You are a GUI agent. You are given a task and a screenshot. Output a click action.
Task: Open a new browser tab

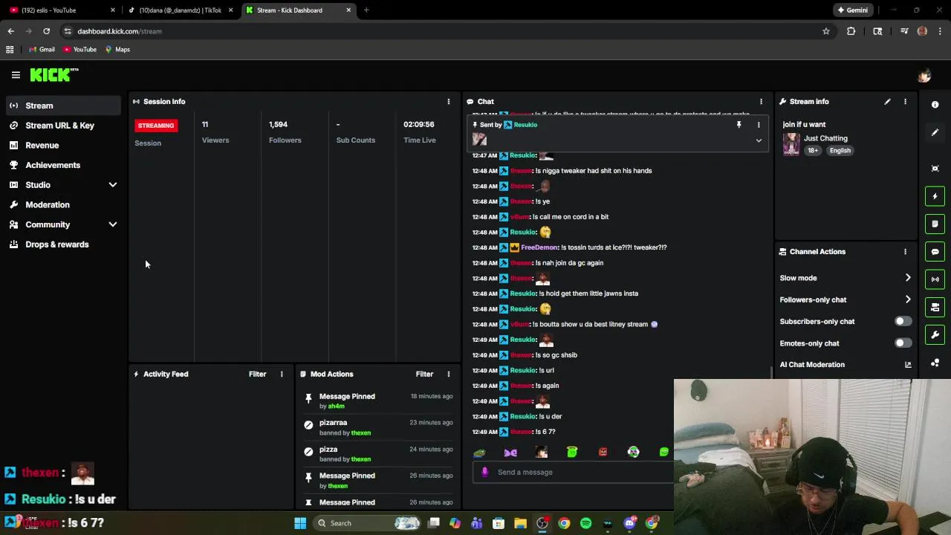pyautogui.click(x=366, y=10)
